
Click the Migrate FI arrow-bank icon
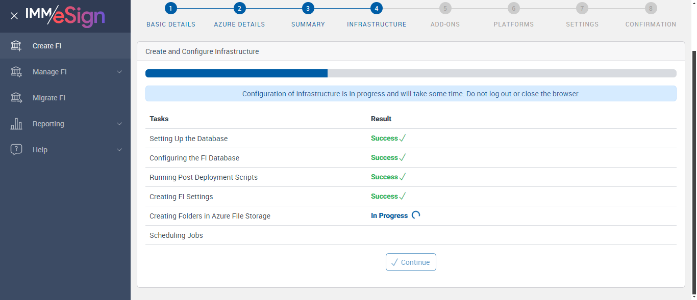(x=16, y=98)
